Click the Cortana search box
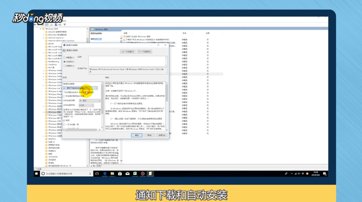This screenshot has width=362, height=202. (x=66, y=174)
